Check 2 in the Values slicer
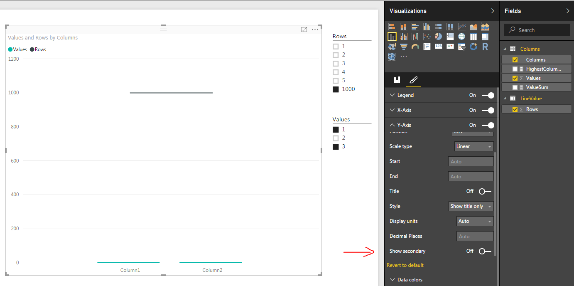 coord(336,138)
